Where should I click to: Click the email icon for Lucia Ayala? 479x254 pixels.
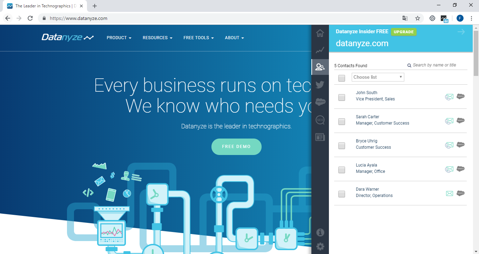(449, 169)
